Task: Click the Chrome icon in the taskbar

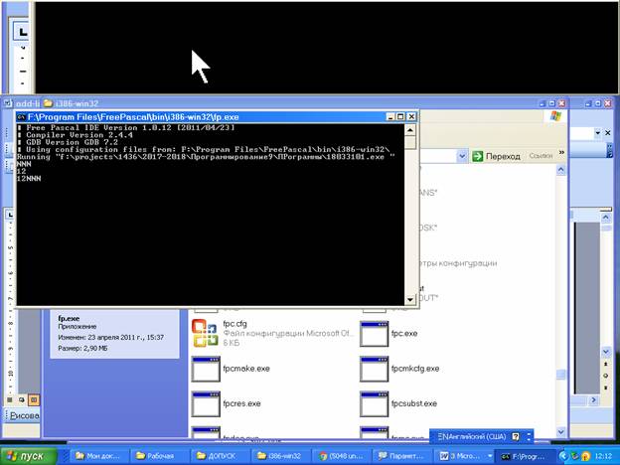Action: pos(324,456)
